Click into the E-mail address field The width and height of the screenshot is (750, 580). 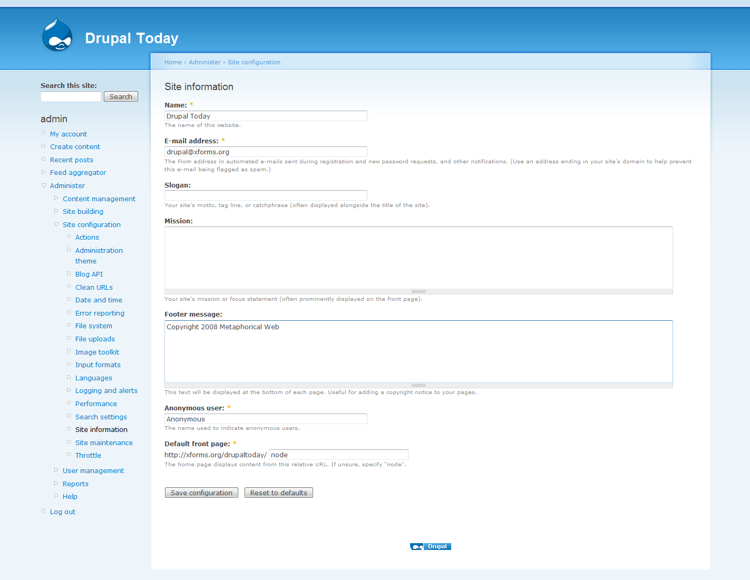(x=266, y=152)
